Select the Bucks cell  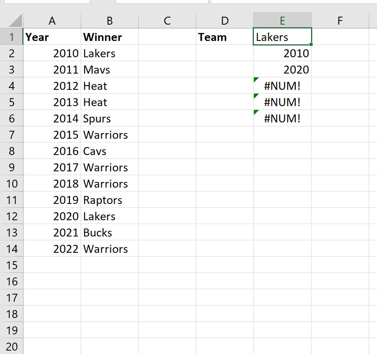pyautogui.click(x=110, y=233)
